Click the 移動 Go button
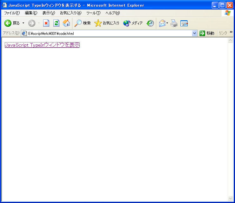This screenshot has width=235, height=203. 207,33
